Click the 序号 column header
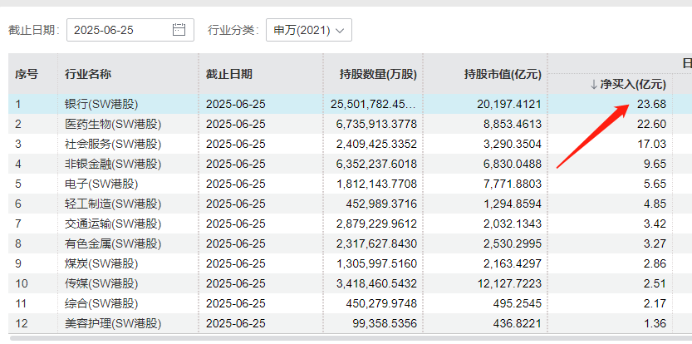This screenshot has height=344, width=692. point(27,74)
